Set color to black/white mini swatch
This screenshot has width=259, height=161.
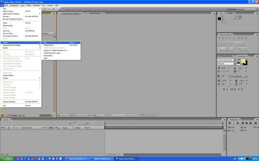pos(238,64)
